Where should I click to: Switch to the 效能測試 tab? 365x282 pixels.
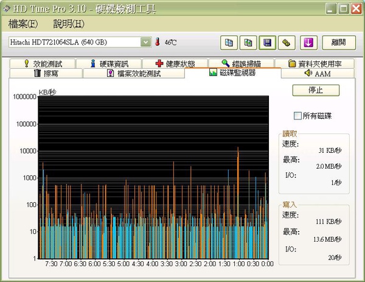click(43, 63)
